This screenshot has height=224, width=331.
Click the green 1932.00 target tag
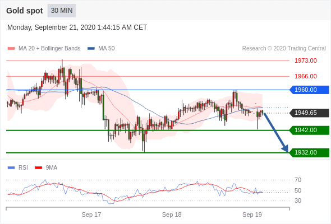tap(309, 152)
